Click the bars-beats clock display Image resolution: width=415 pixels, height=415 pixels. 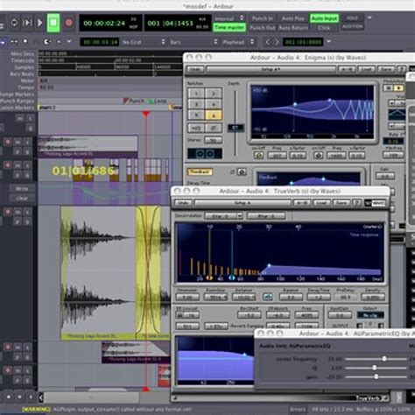(178, 23)
